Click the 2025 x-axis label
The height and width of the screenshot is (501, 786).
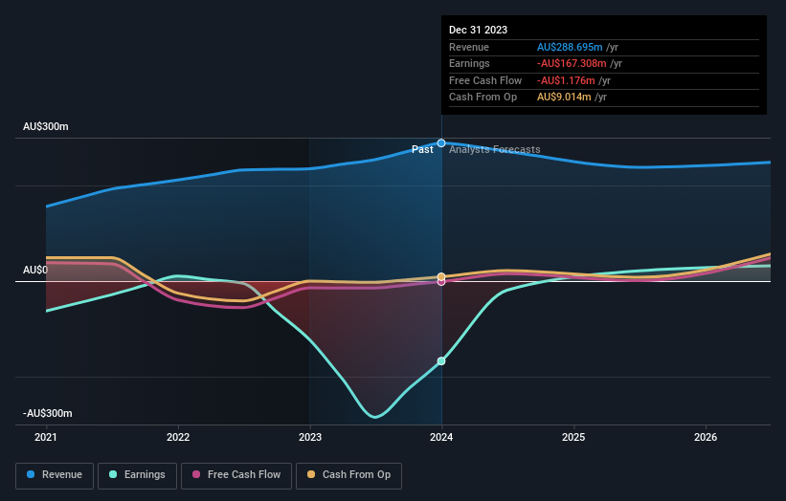tap(573, 437)
